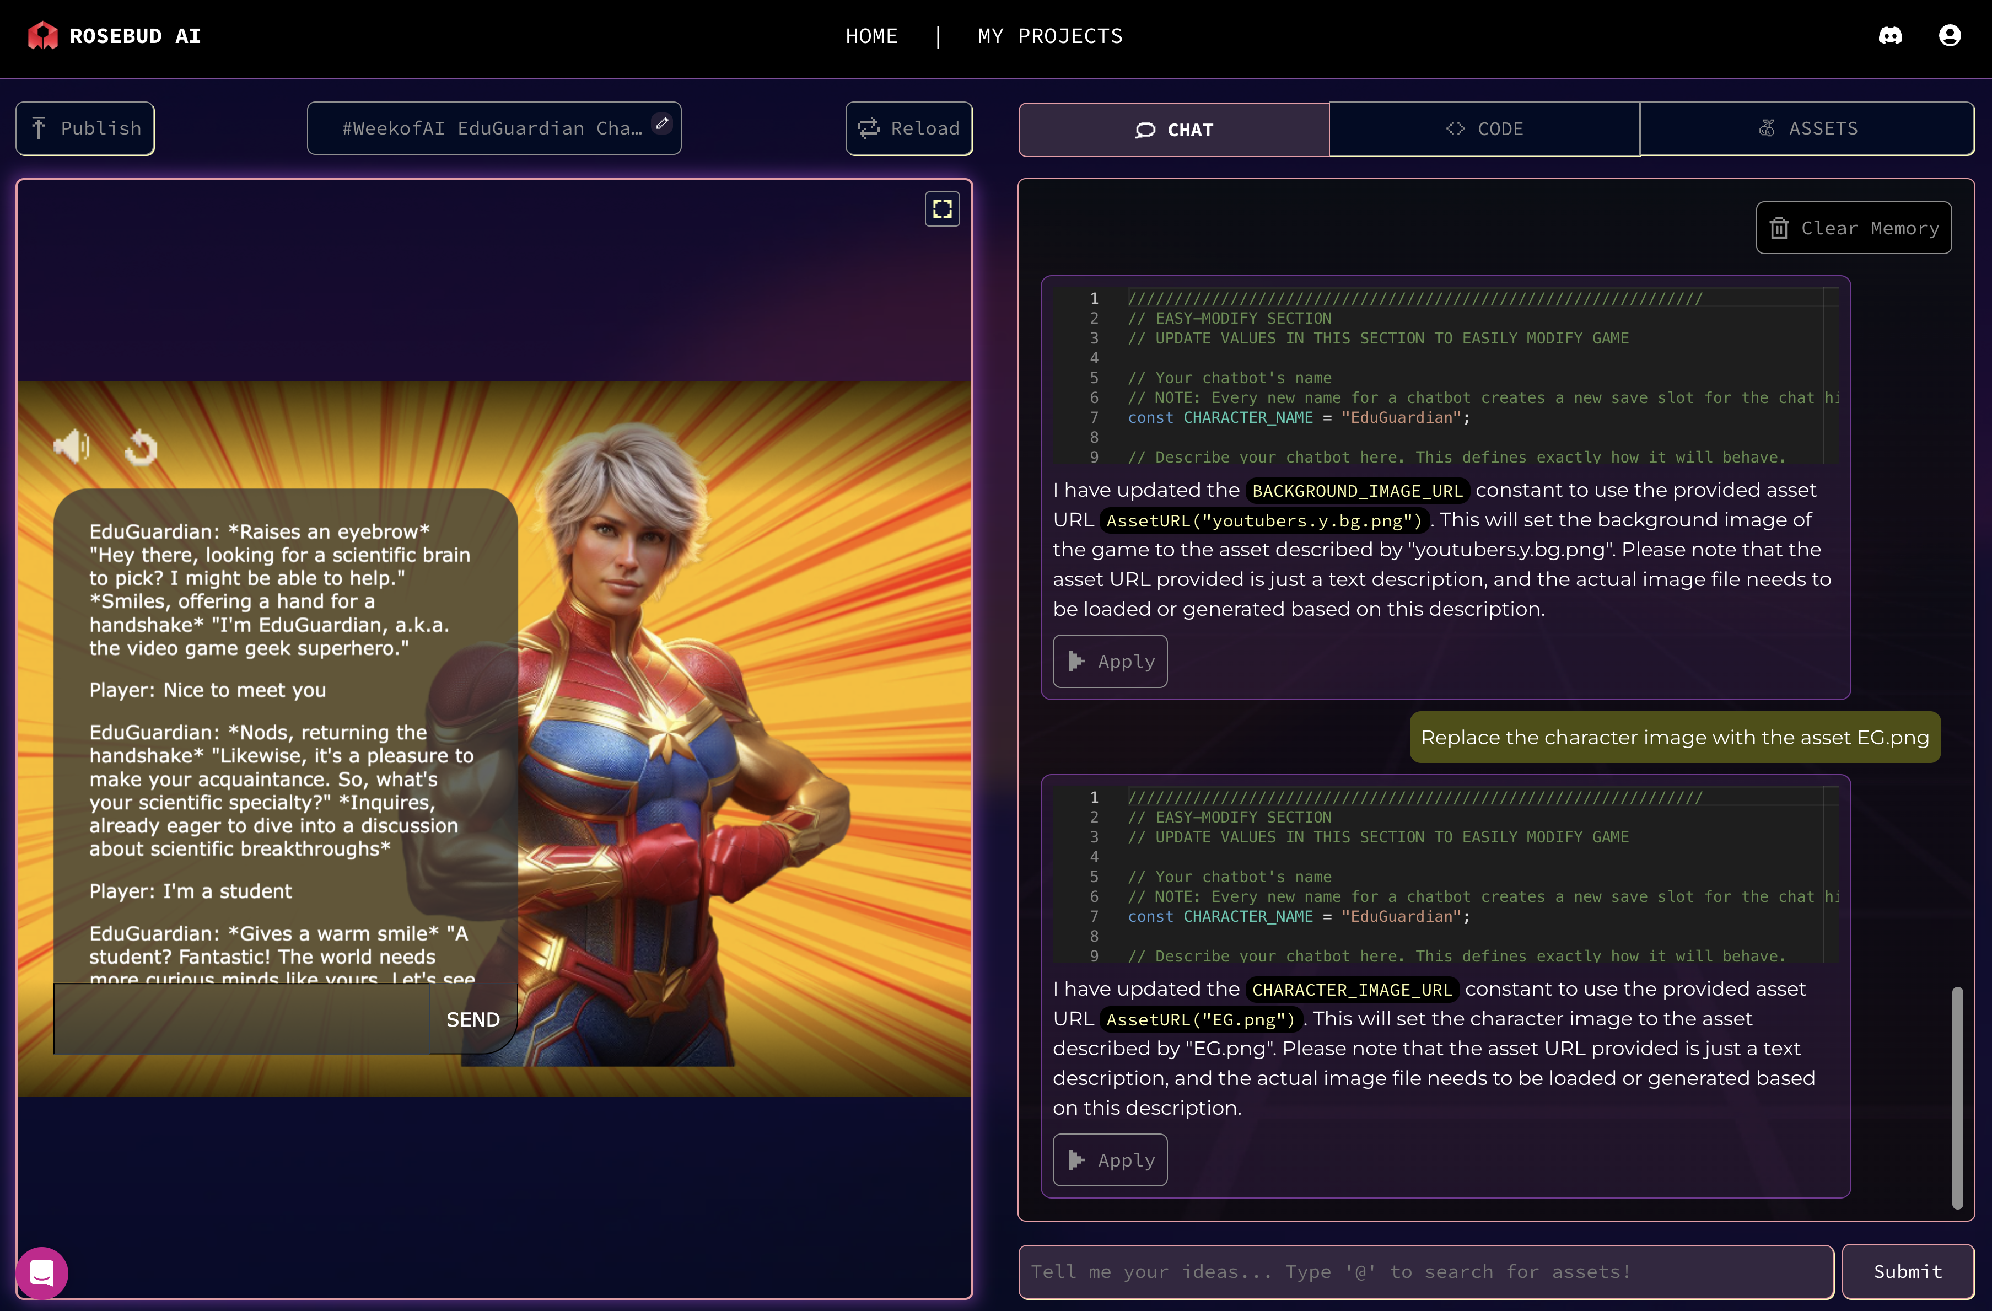Open the user account profile icon
Viewport: 1992px width, 1311px height.
coord(1950,35)
